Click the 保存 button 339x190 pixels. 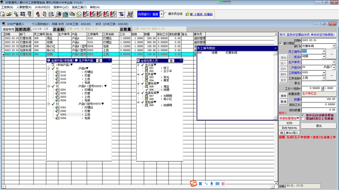[283, 96]
